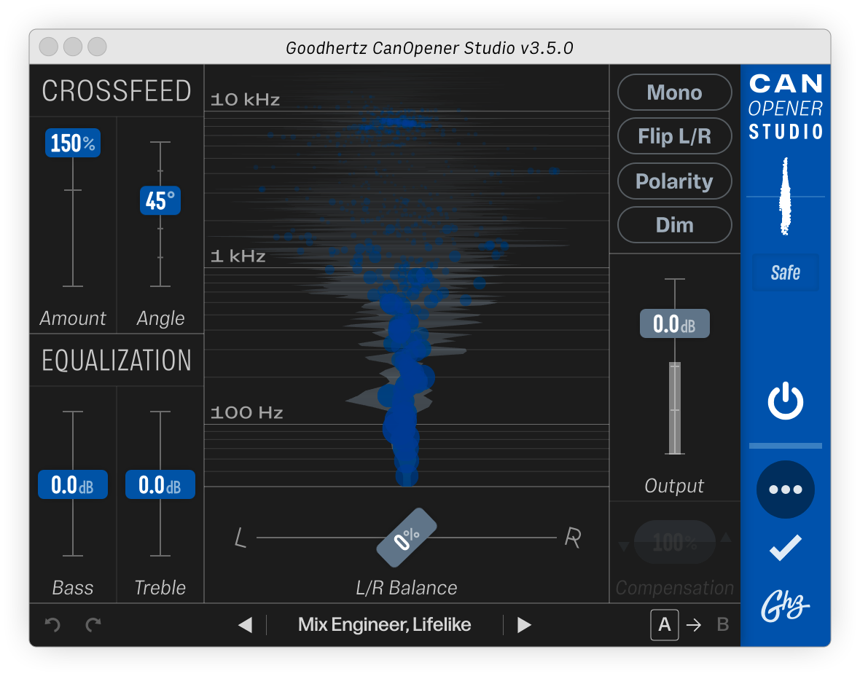Click the mini waveform thumbnail in sidebar
Viewport: 860px width, 676px height.
(786, 196)
